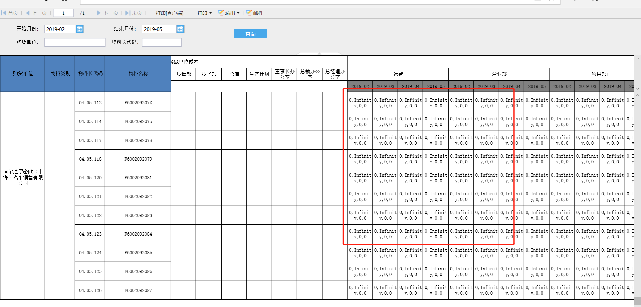Select cell F6002092078
This screenshot has height=307, width=641.
click(138, 140)
